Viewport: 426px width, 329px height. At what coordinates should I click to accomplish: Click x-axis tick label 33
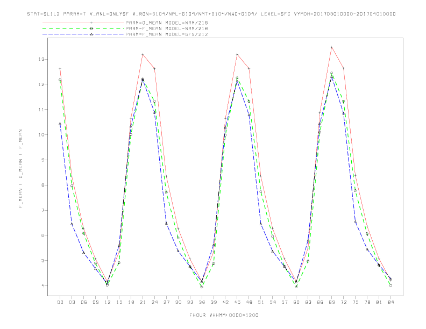click(x=190, y=302)
